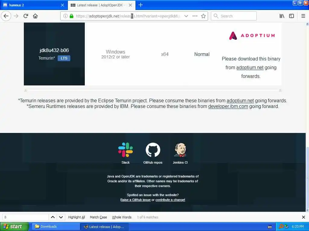Jump to next find match
This screenshot has width=309, height=231.
[61, 217]
